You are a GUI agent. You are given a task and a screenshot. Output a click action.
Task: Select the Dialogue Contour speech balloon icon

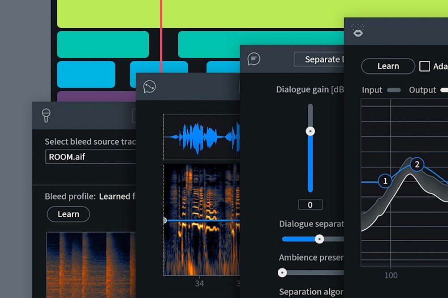click(149, 87)
